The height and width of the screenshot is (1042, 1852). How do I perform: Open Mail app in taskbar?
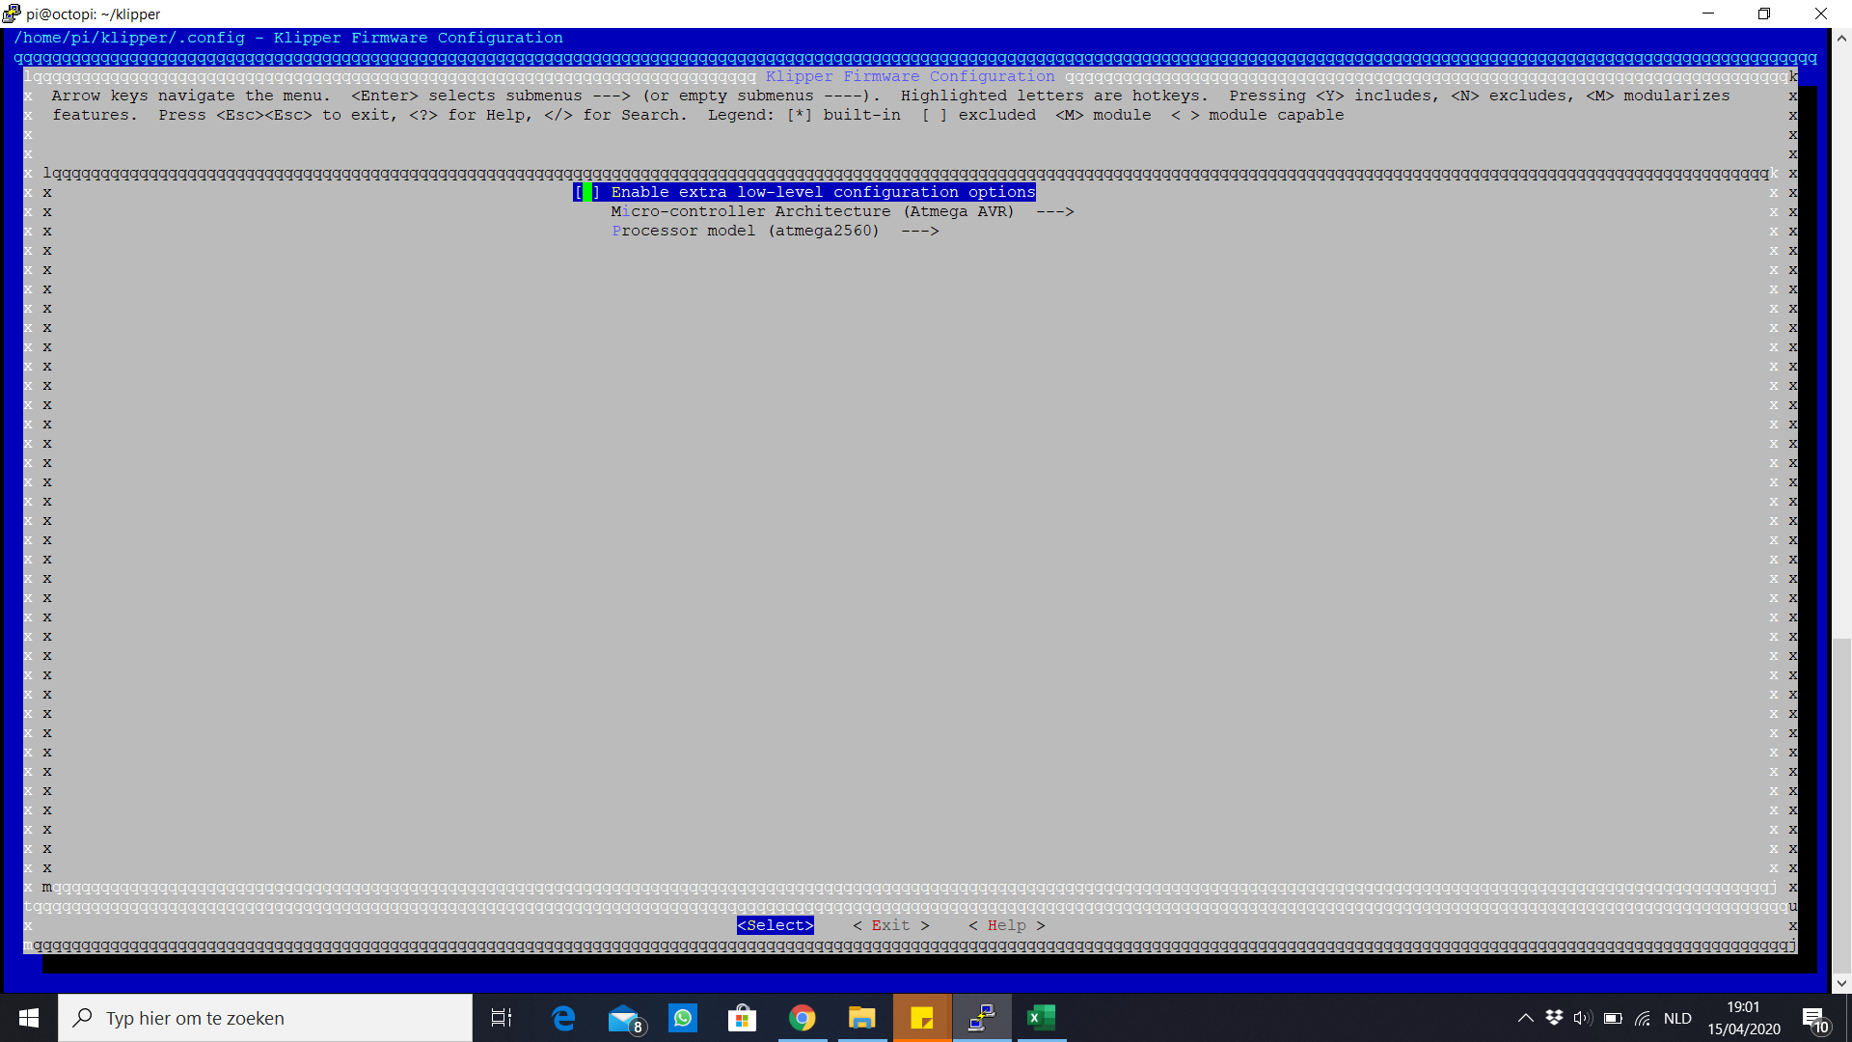coord(624,1018)
